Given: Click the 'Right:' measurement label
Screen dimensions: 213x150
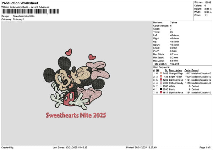Looking at the screenshot, I should click(156, 39).
